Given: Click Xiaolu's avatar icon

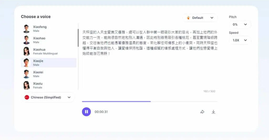Looking at the screenshot, I should coord(27,85).
